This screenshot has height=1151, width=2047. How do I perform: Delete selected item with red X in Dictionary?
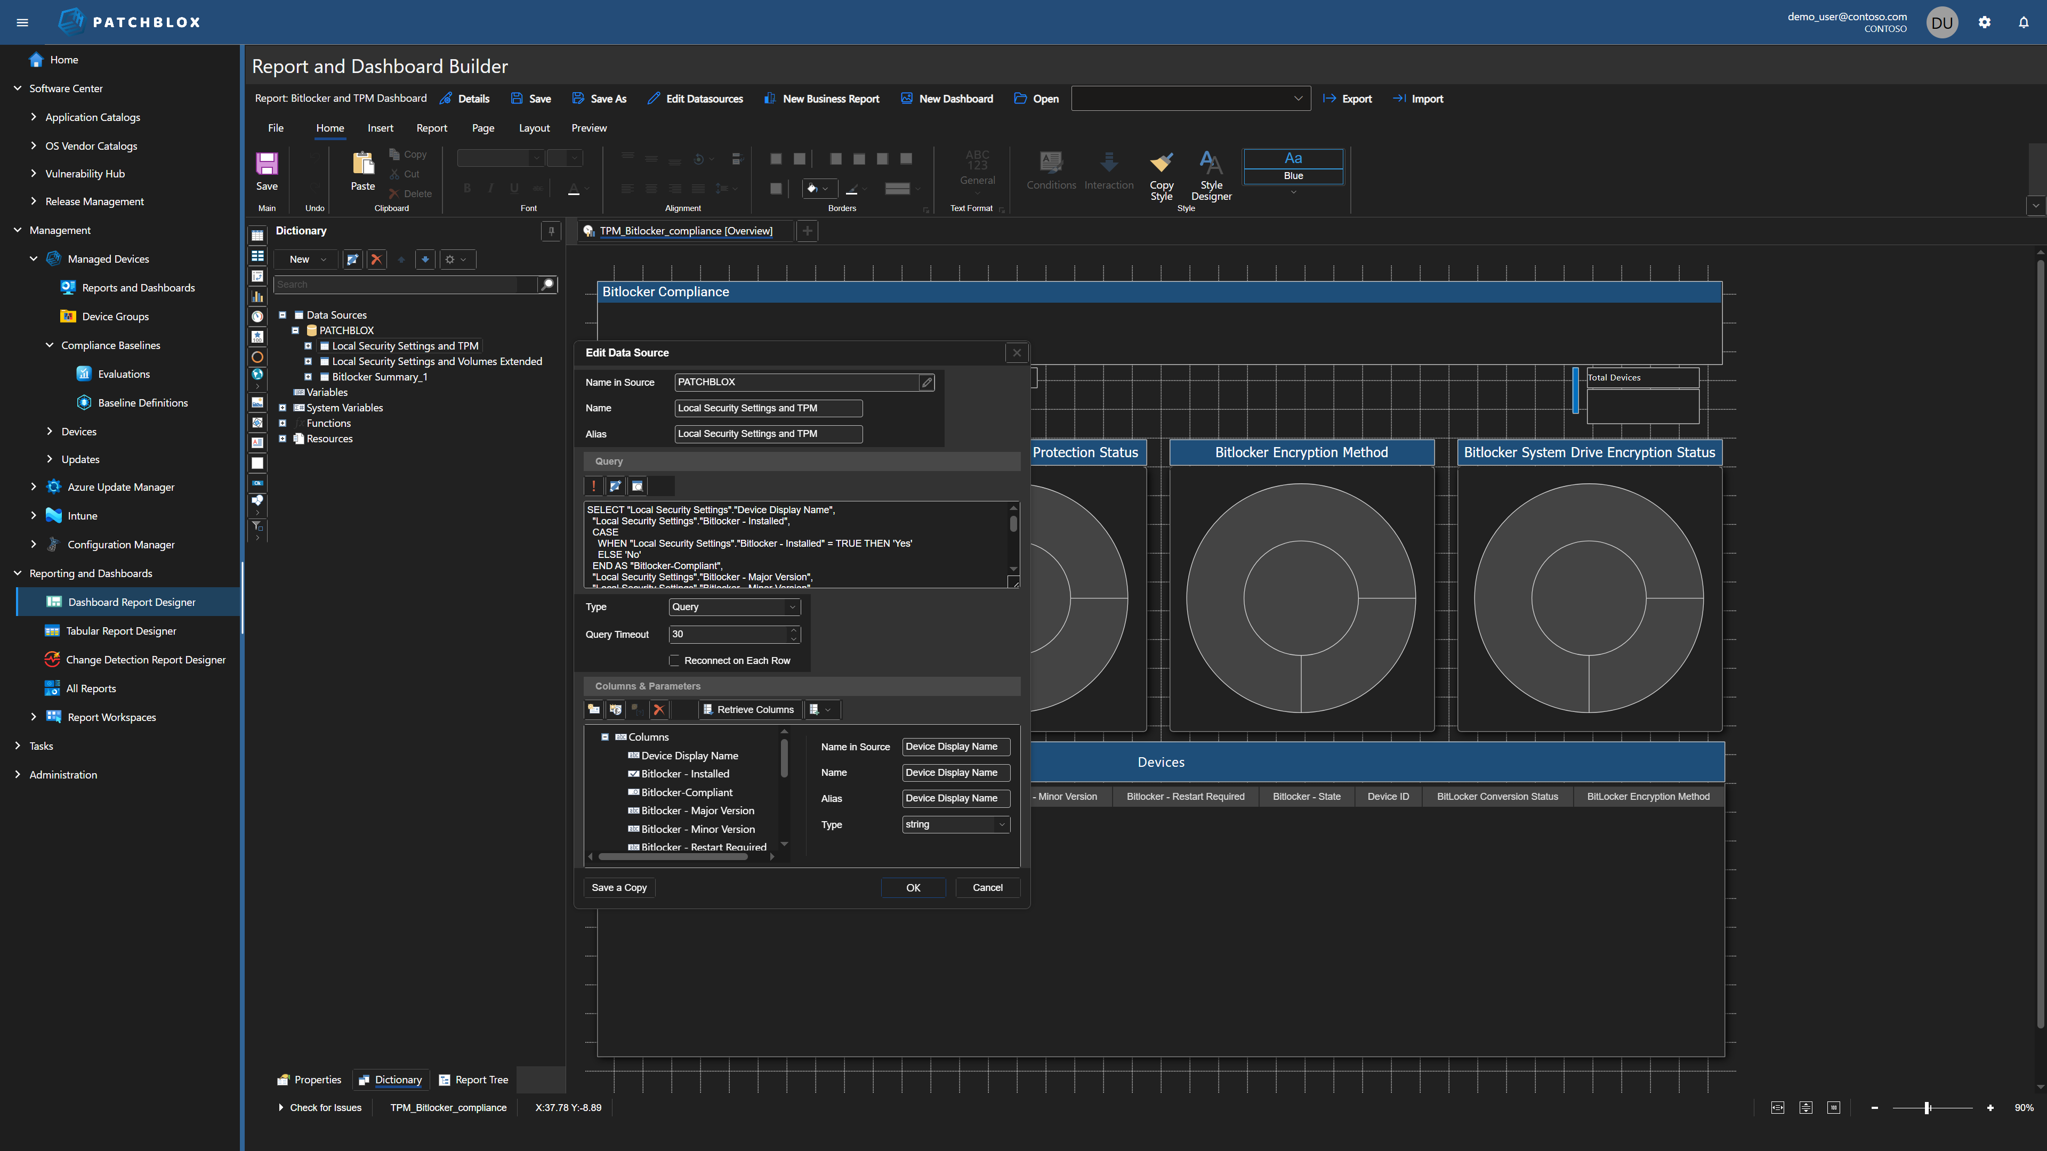(x=377, y=259)
